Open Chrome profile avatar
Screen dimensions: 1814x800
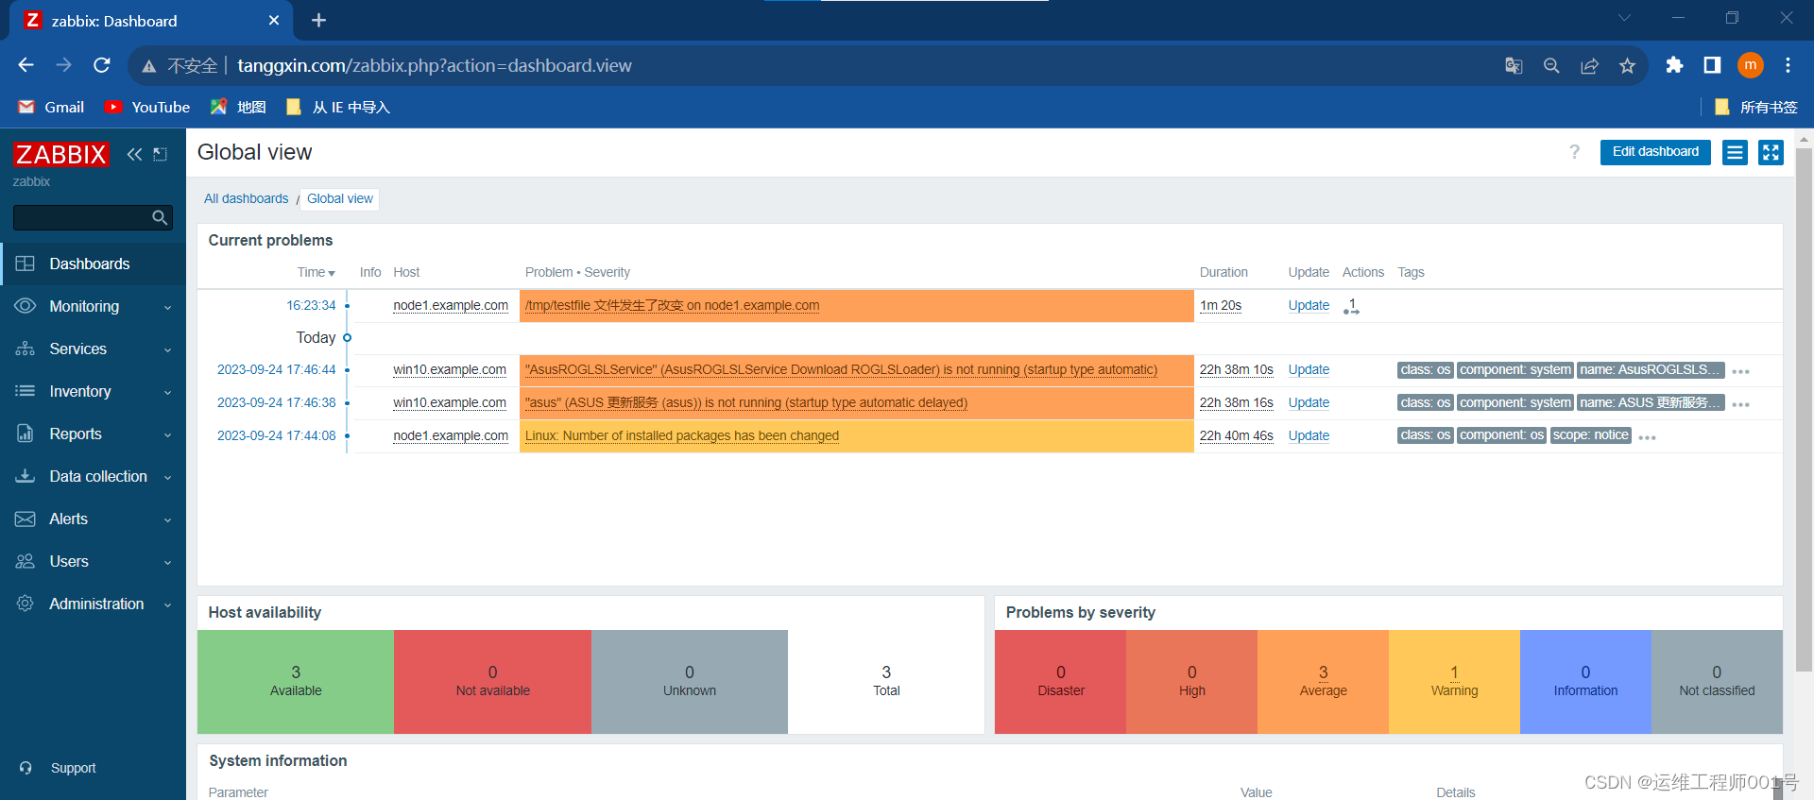[1751, 65]
